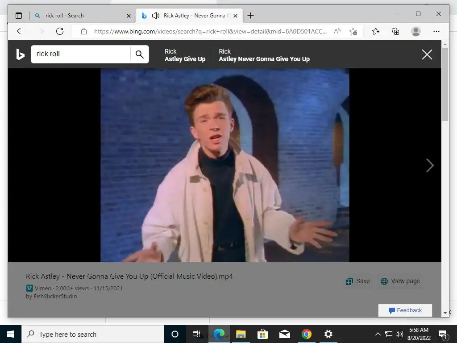Select 'Rick Astley Never Gonna Give You Up' suggestion
This screenshot has height=343, width=457.
tap(264, 55)
